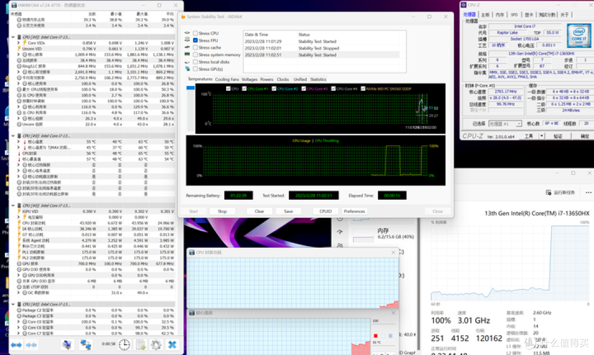594x355 pixels.
Task: Collapse the HWiNFO section containing IGPU VID
Action: pyautogui.click(x=13, y=205)
